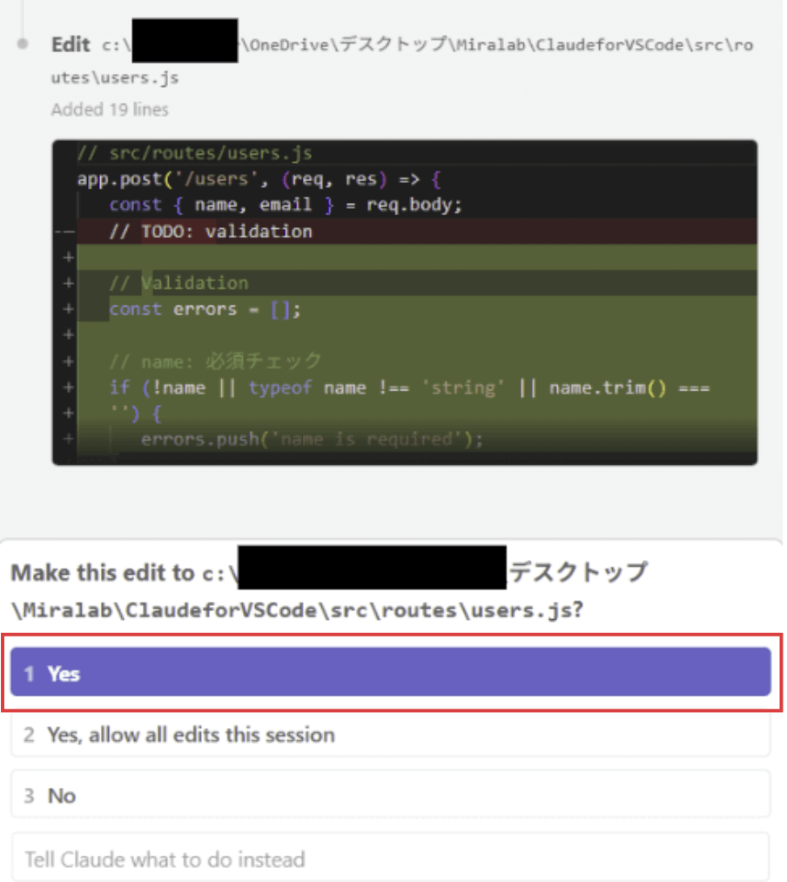The image size is (787, 882).
Task: Click plus marker beside "const errors" line
Action: (66, 309)
